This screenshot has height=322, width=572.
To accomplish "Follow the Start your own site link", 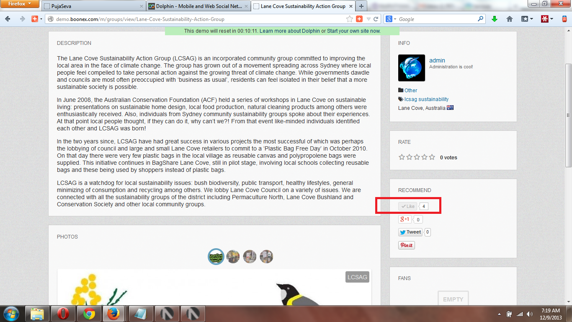I will 353,31.
